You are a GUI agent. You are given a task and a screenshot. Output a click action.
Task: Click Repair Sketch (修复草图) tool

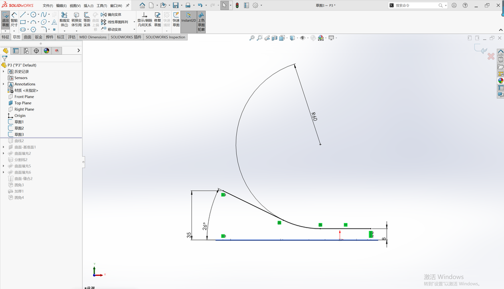click(157, 20)
